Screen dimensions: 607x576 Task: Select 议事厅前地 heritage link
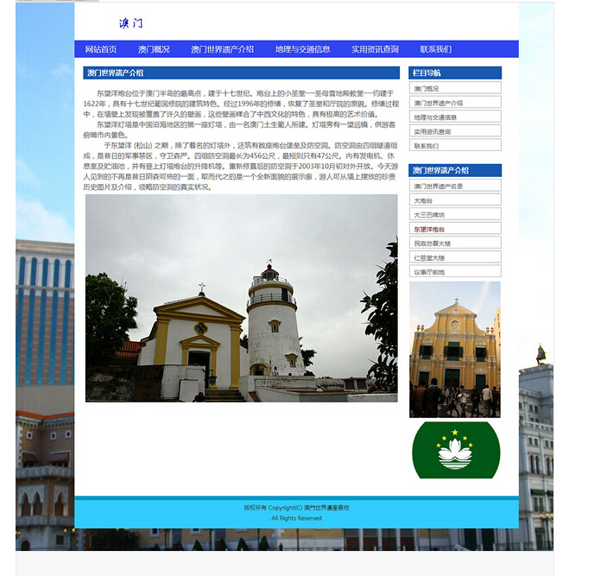(454, 272)
